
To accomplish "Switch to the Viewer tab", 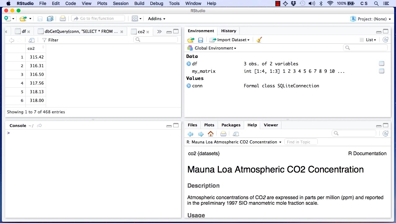I will click(271, 125).
